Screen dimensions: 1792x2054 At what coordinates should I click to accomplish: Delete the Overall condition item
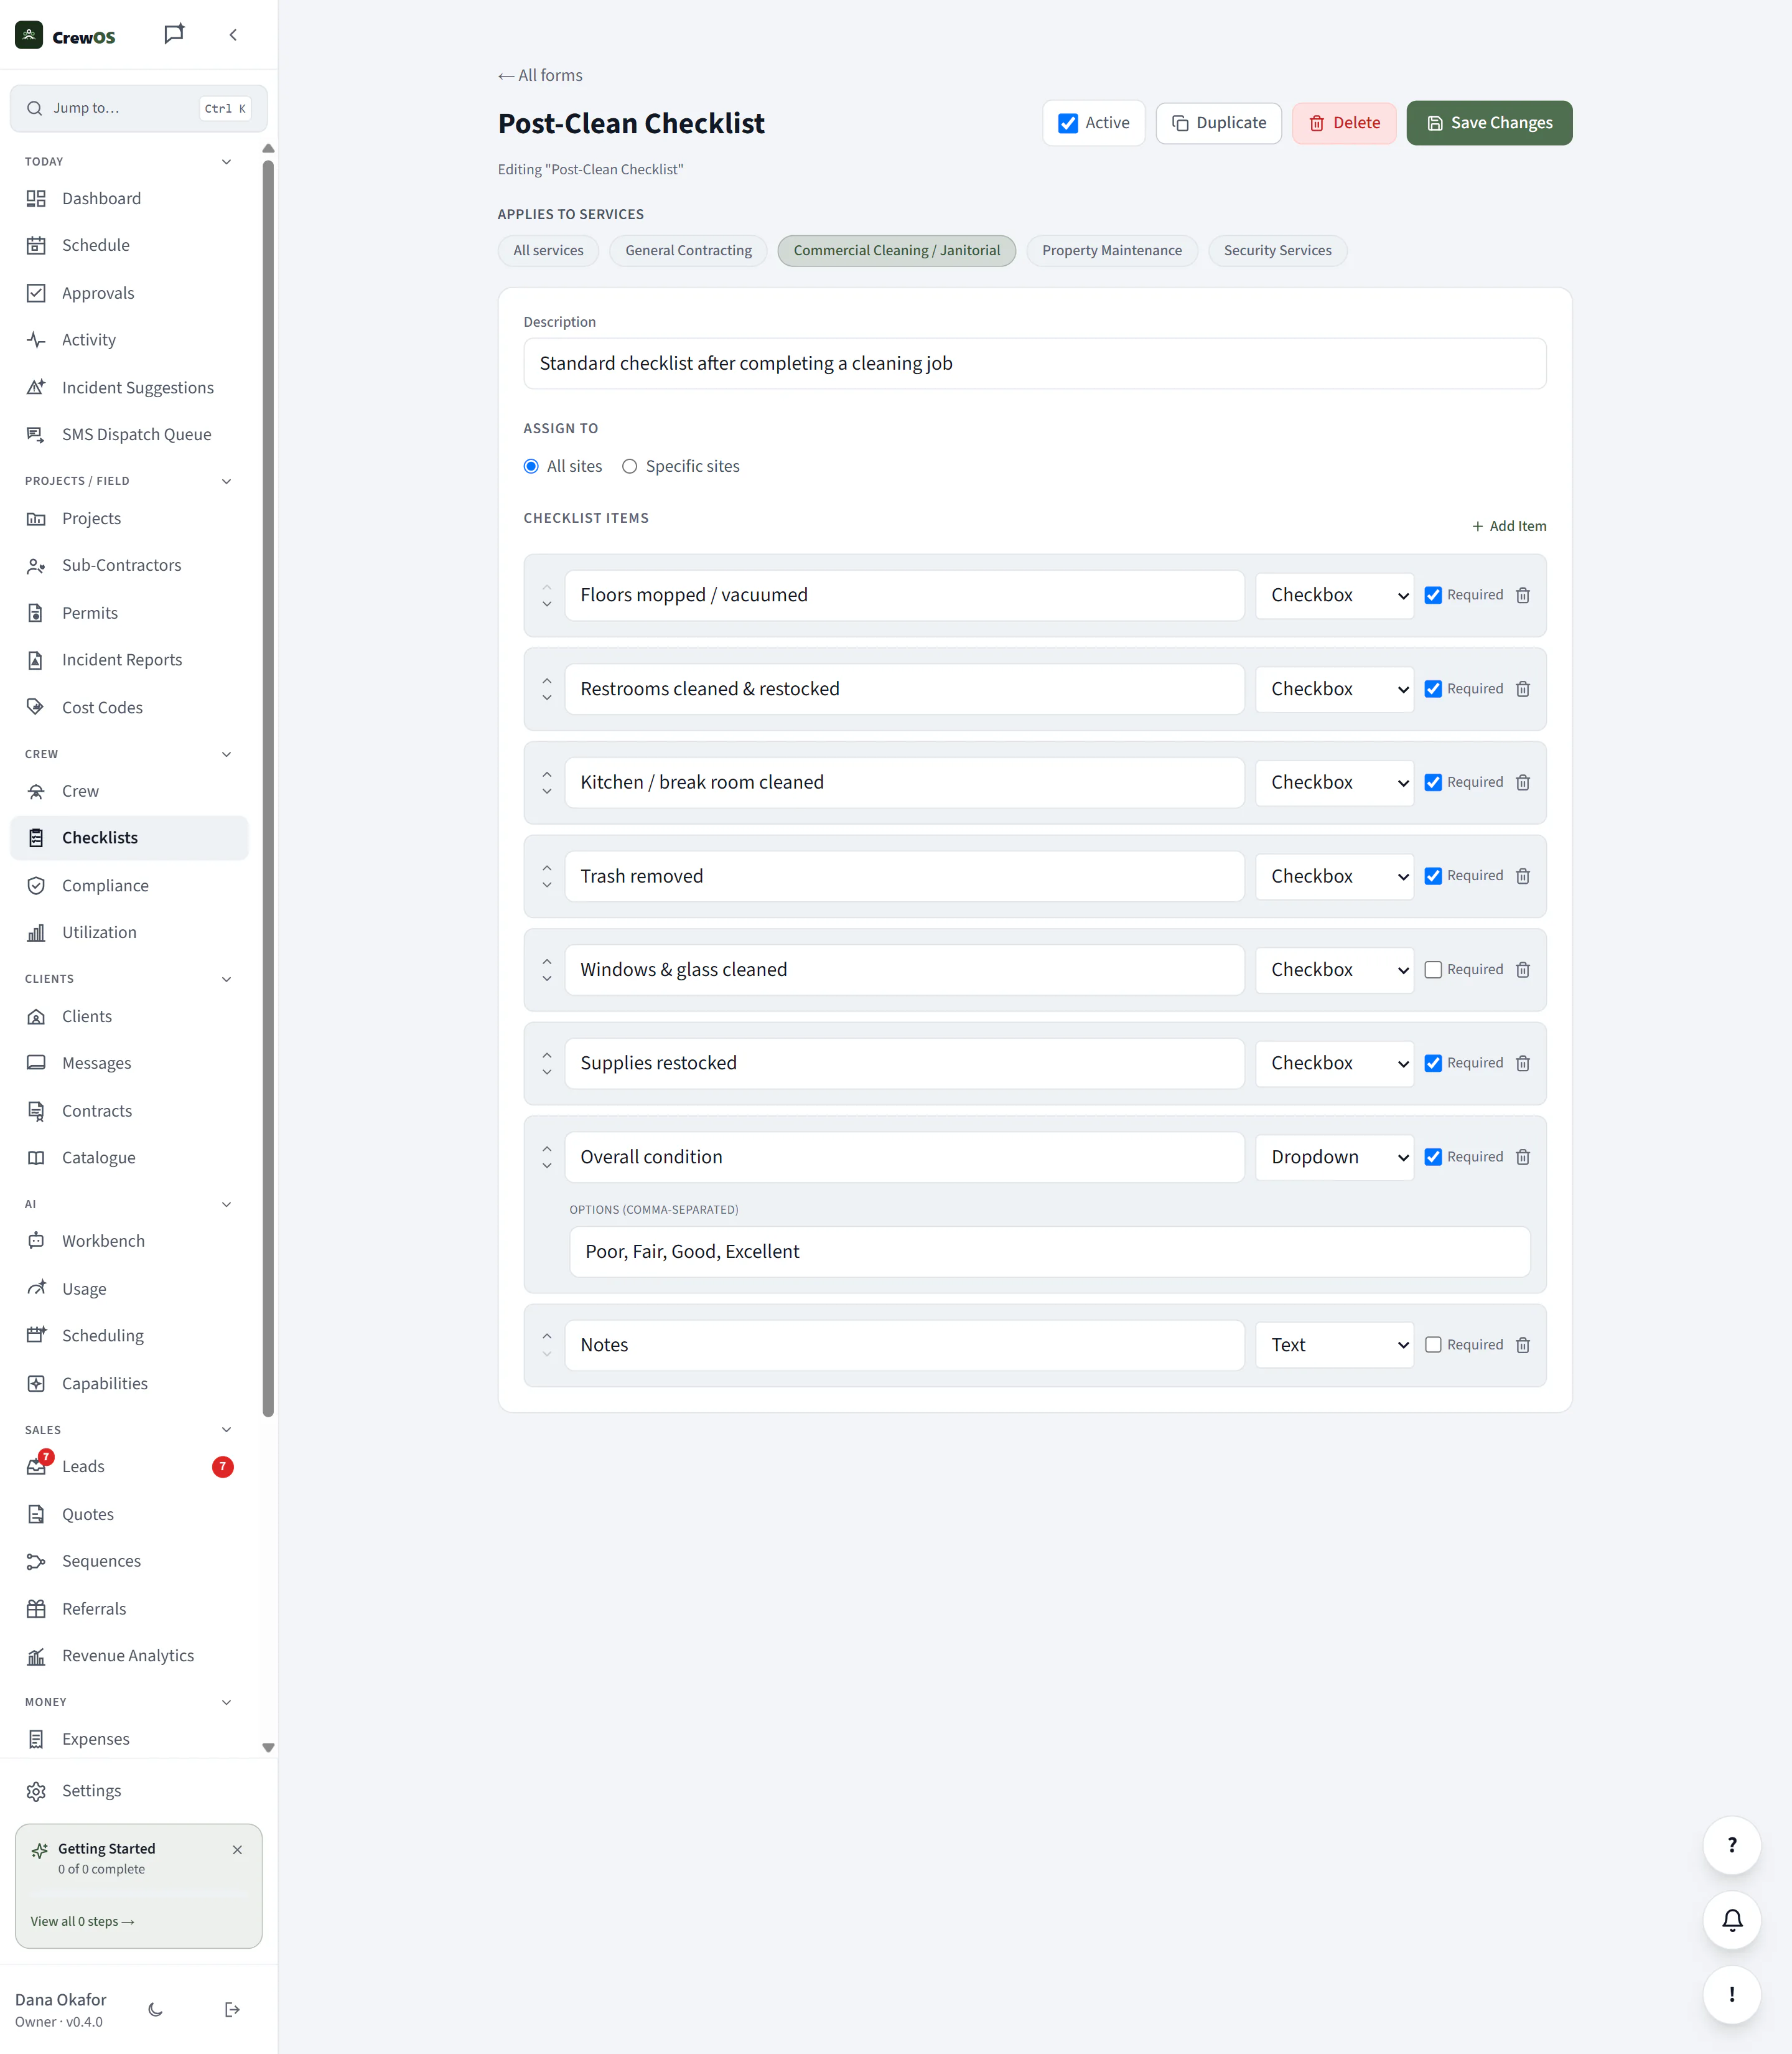[1522, 1158]
